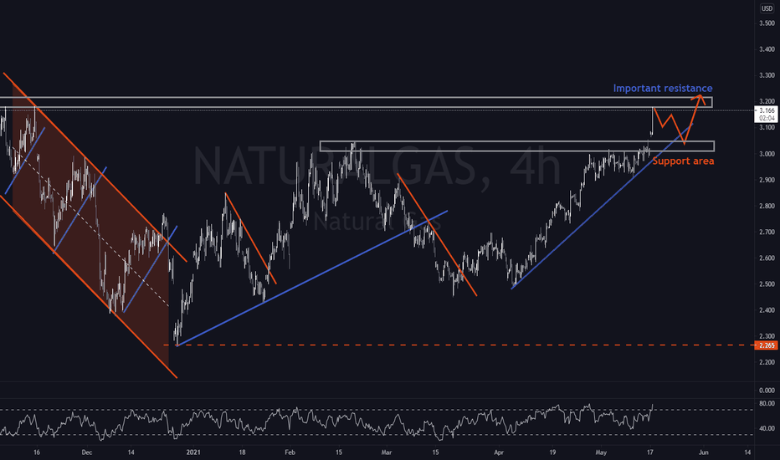Viewport: 780px width, 460px height.
Task: Click the Jun date label on time axis
Action: click(x=703, y=452)
